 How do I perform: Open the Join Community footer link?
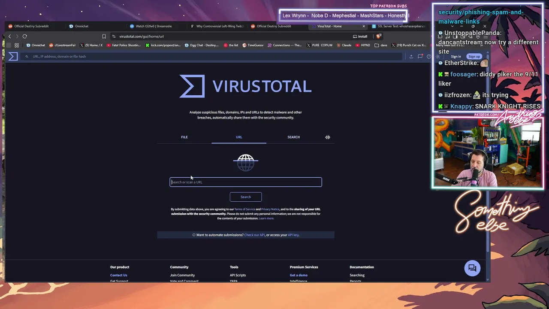(182, 275)
